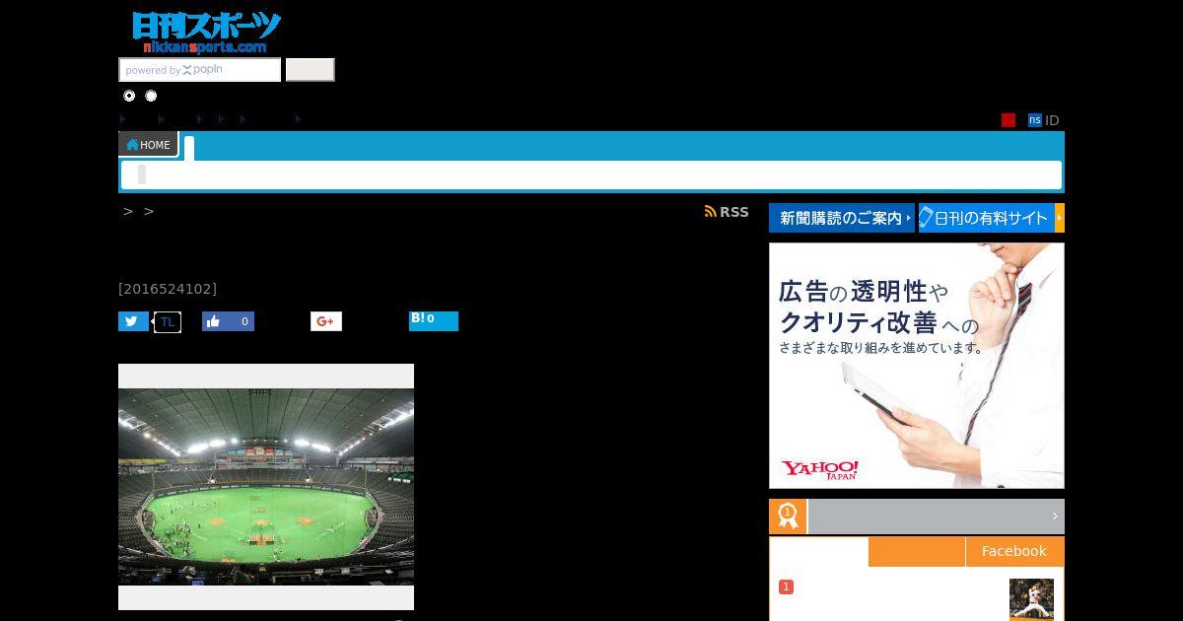This screenshot has height=621, width=1183.
Task: Share article with the Twitter bird button
Action: point(133,321)
